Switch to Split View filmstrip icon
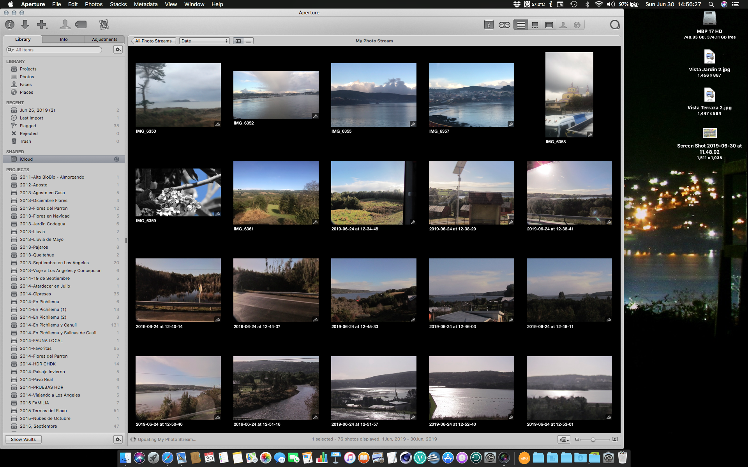748x467 pixels. coord(535,25)
